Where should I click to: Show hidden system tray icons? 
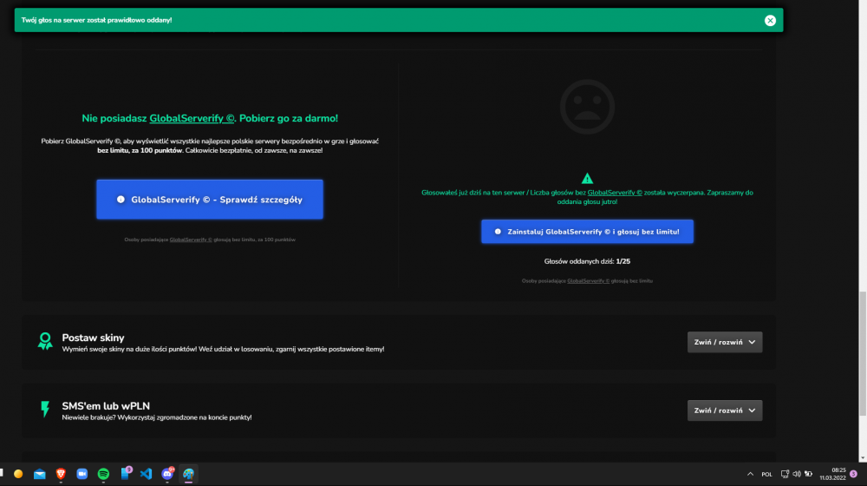click(750, 474)
